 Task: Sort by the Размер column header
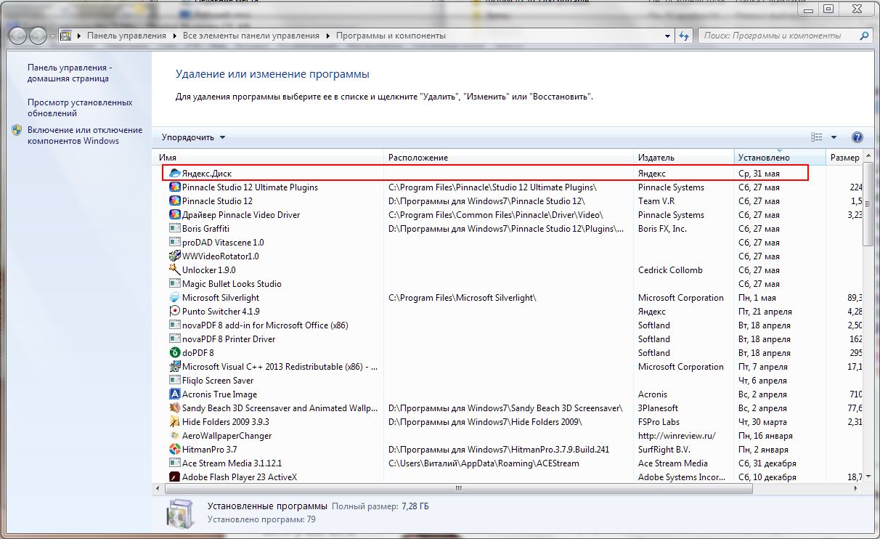pyautogui.click(x=845, y=158)
